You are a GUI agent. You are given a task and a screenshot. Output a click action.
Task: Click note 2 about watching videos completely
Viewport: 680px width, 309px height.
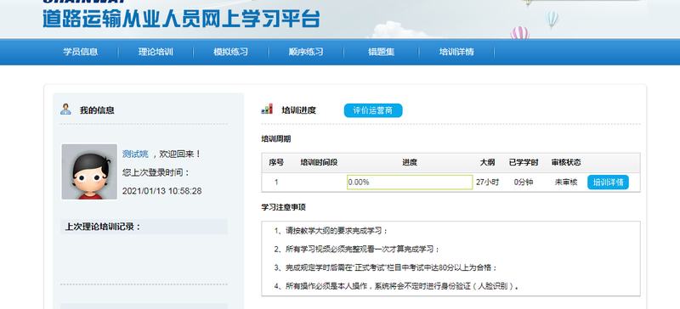pos(357,250)
